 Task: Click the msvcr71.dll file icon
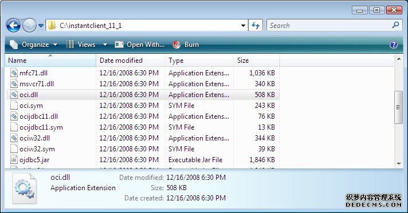14,83
